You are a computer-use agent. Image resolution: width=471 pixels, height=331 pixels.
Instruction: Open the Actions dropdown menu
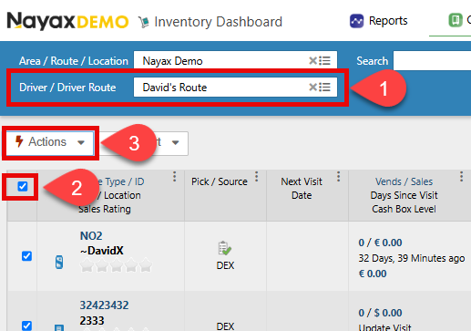coord(50,142)
